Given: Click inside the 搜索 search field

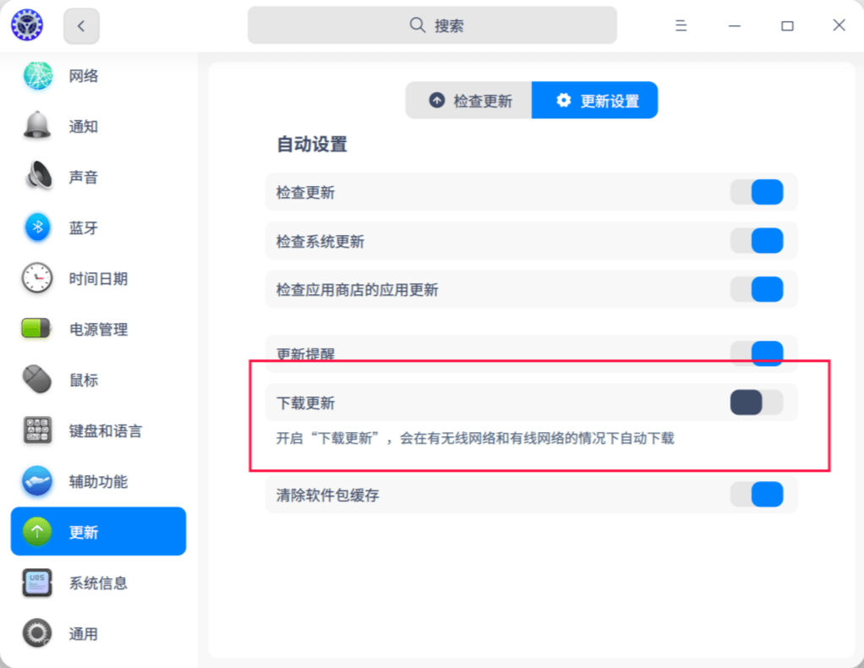Looking at the screenshot, I should (x=432, y=25).
